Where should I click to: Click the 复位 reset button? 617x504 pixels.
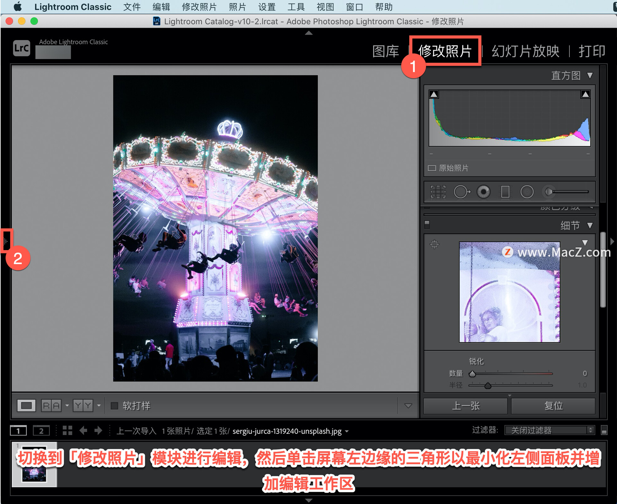click(x=553, y=406)
